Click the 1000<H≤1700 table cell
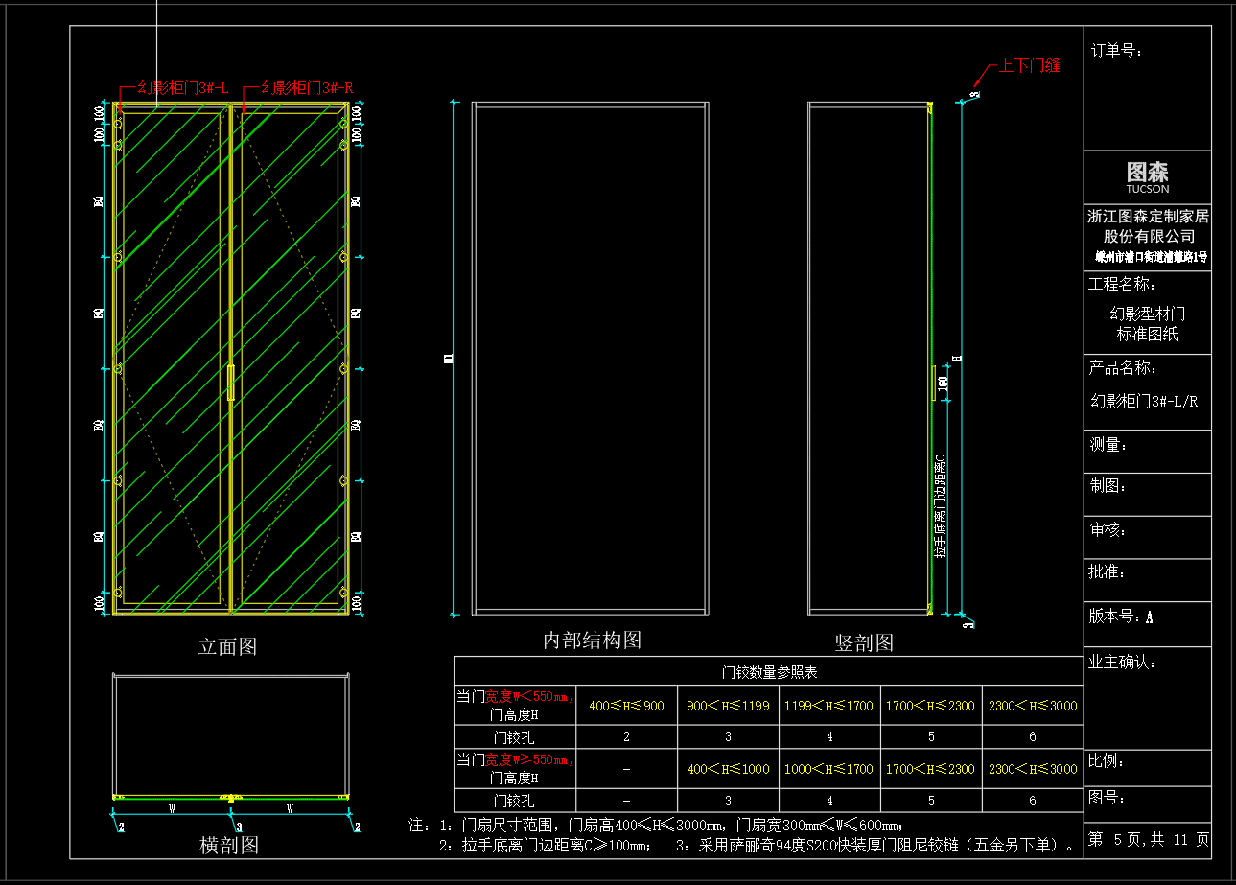This screenshot has height=885, width=1236. coord(829,769)
